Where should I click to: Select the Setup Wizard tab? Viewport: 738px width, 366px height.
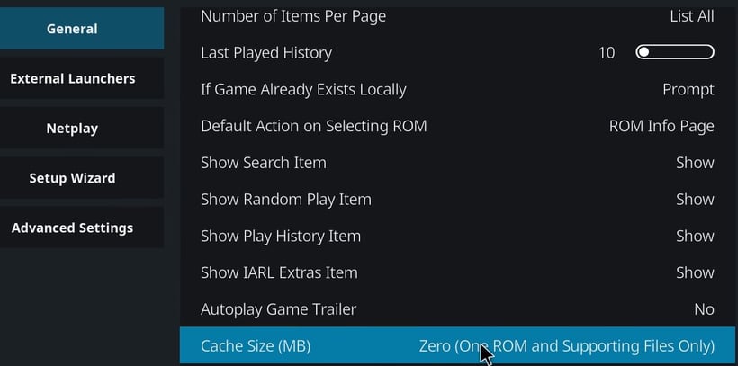click(72, 178)
